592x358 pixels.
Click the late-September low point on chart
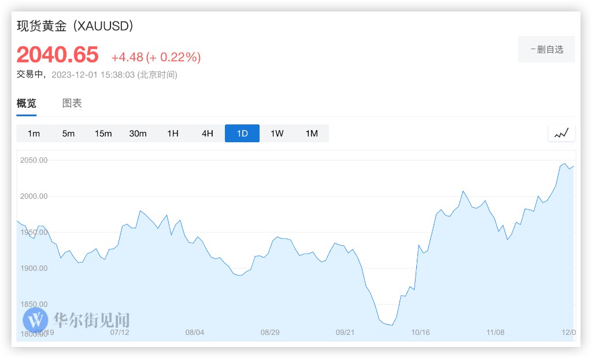pos(391,325)
